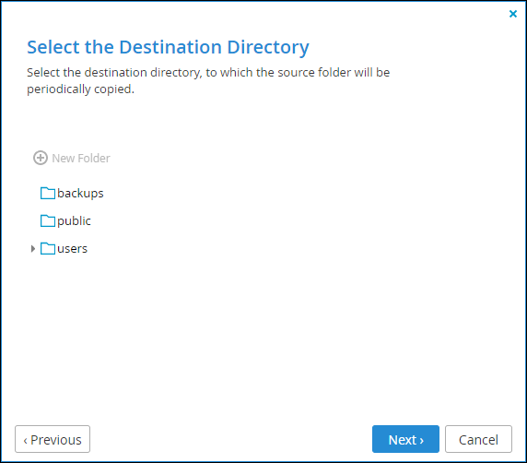
Task: Select the backups directory label
Action: pyautogui.click(x=80, y=194)
